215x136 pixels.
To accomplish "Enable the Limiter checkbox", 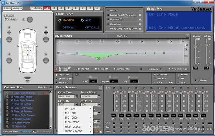I will (x=196, y=80).
